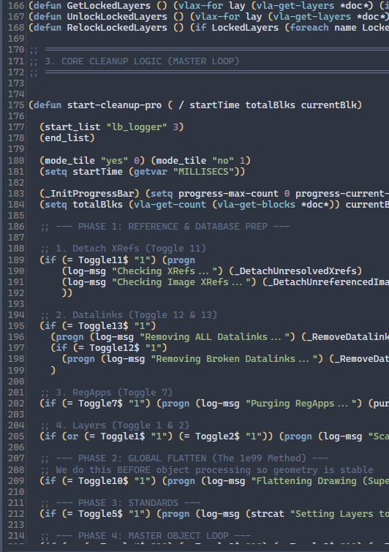Click string "Checking Image XRefs..."
This screenshot has width=389, height=552.
[184, 281]
